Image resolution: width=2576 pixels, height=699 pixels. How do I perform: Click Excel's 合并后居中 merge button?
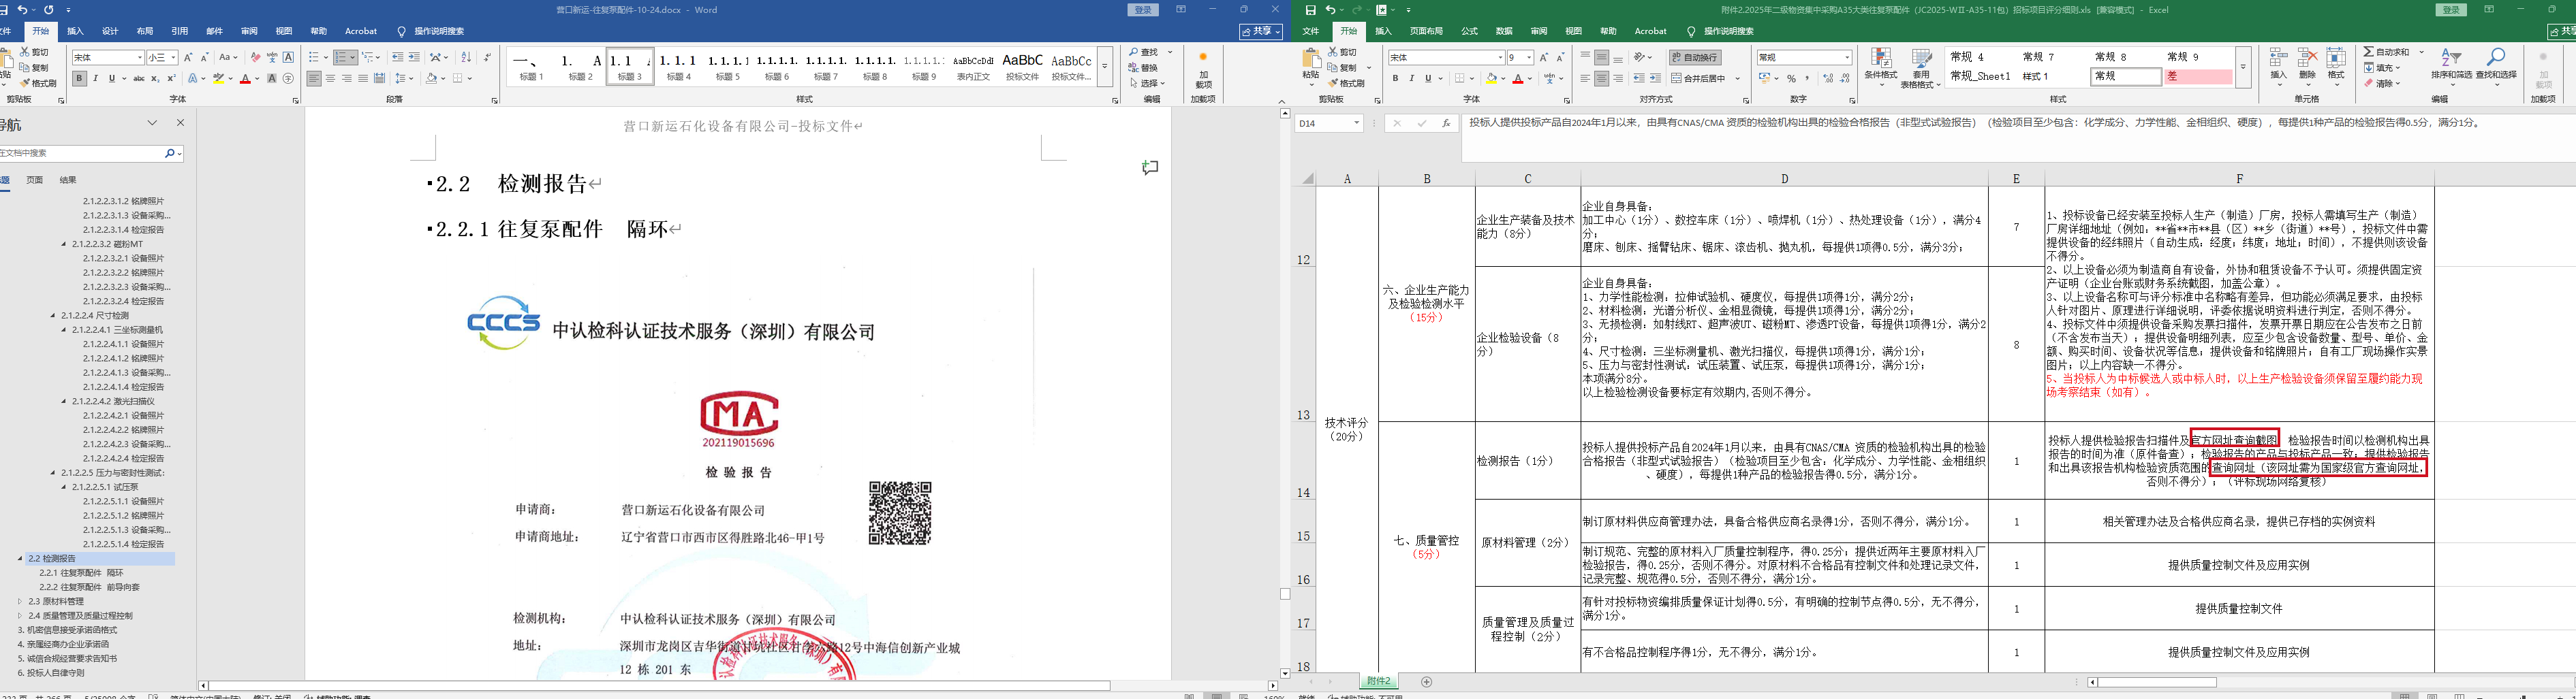coord(1699,78)
